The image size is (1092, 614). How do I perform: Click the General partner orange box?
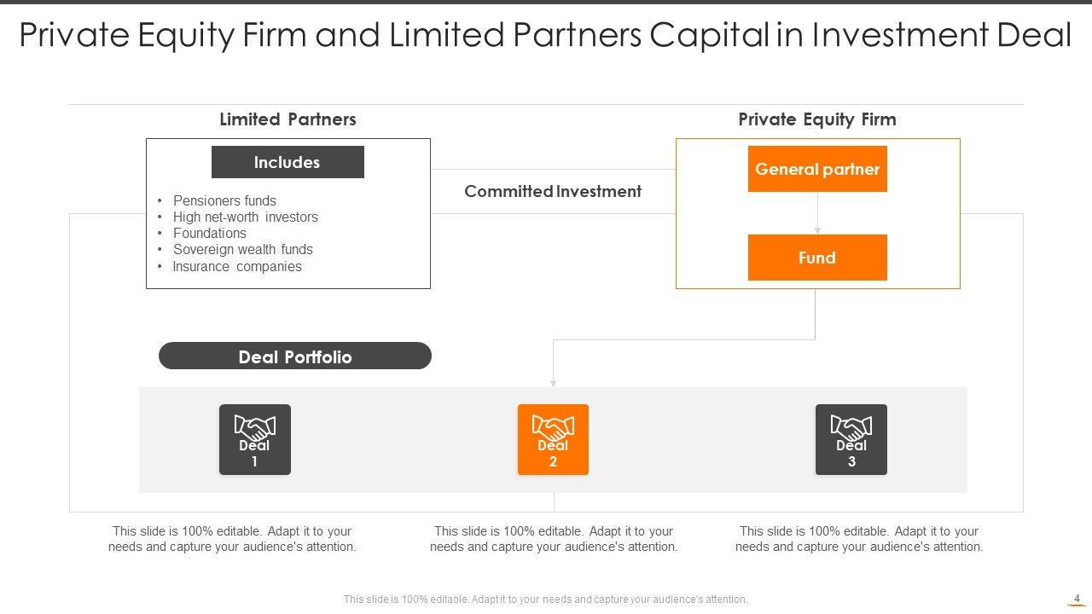[817, 169]
